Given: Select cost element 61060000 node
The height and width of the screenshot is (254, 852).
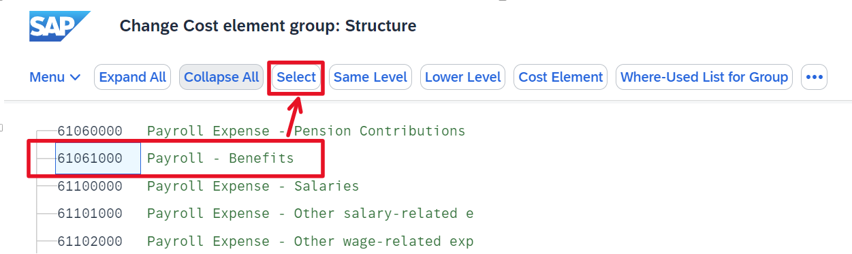Looking at the screenshot, I should pyautogui.click(x=90, y=131).
